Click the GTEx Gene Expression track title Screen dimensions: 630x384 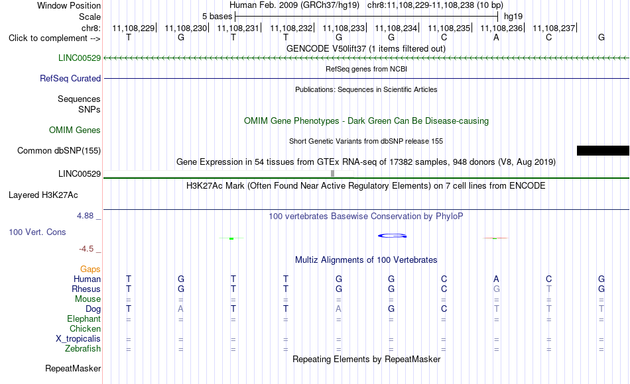[366, 162]
